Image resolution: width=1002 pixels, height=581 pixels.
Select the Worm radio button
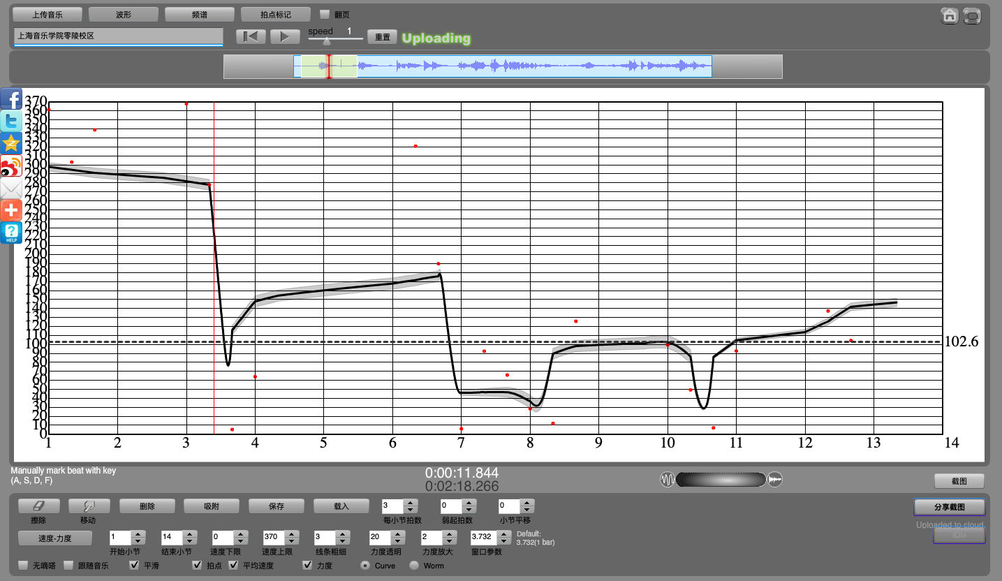[414, 565]
